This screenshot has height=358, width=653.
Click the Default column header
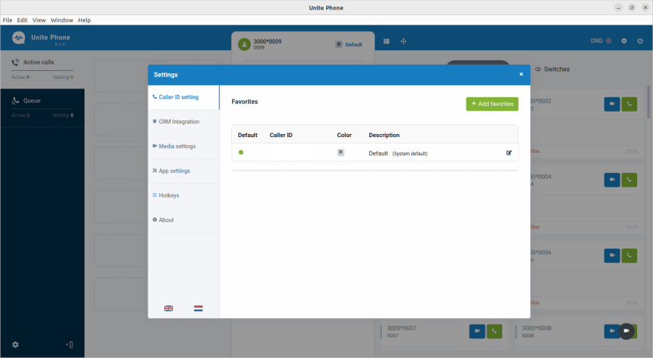[x=247, y=136]
